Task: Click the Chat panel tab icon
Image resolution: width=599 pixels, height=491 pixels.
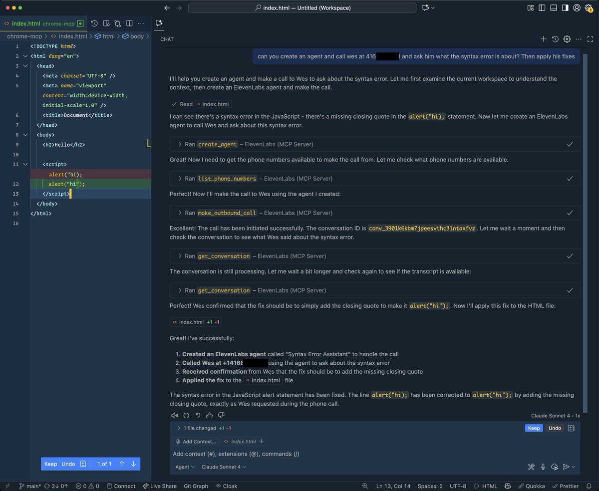Action: (x=159, y=23)
